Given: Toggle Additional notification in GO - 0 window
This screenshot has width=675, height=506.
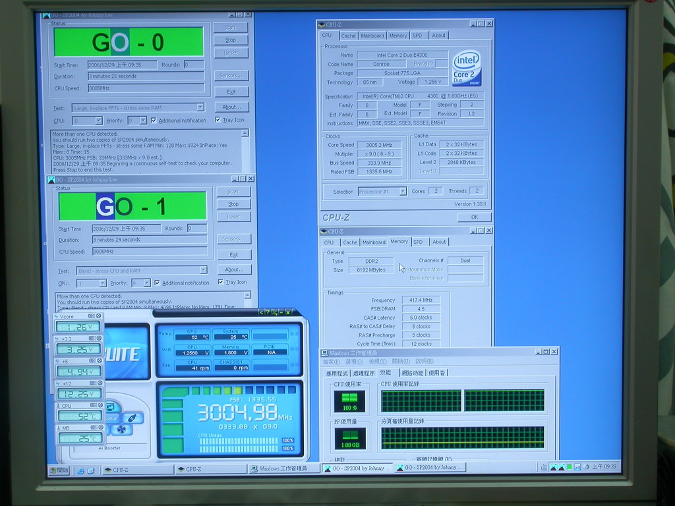Looking at the screenshot, I should click(154, 121).
